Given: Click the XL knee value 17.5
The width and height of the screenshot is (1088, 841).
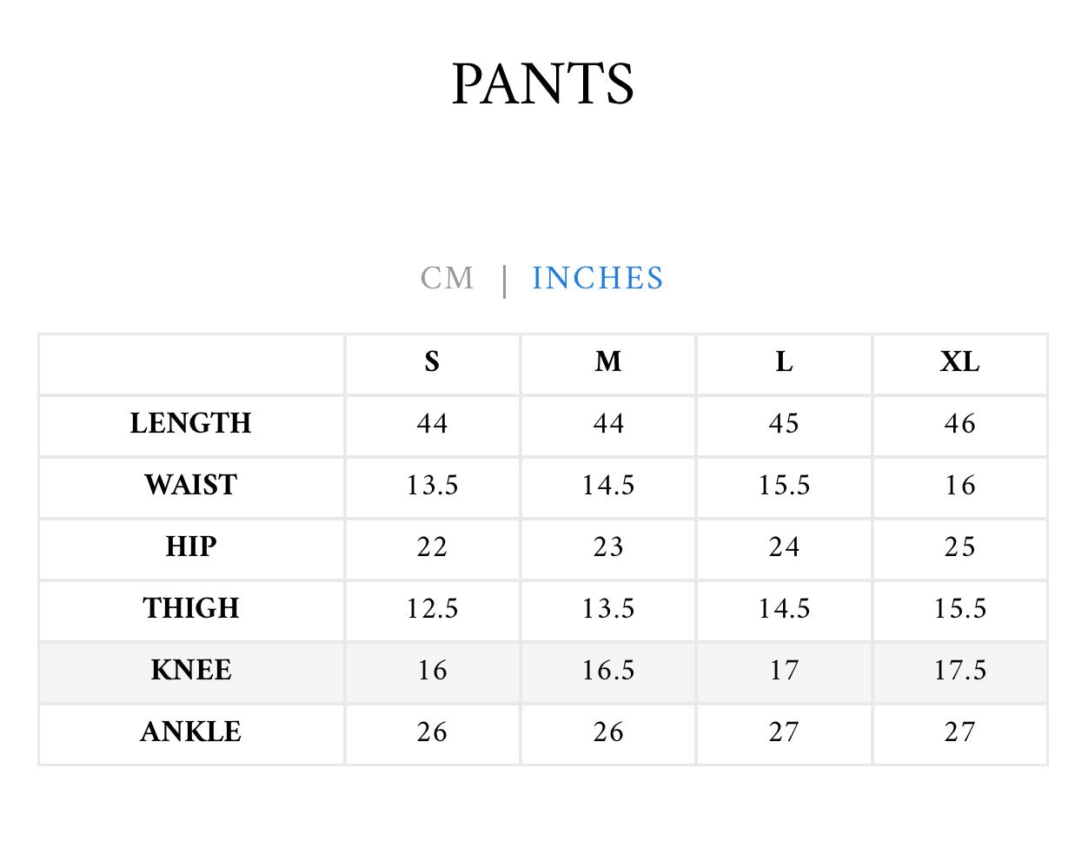Looking at the screenshot, I should (x=959, y=670).
